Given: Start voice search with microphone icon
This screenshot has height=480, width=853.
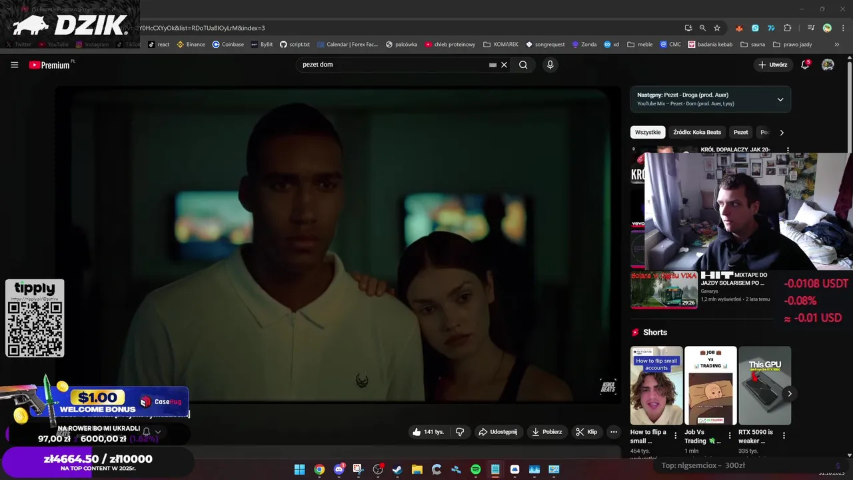Looking at the screenshot, I should 550,65.
